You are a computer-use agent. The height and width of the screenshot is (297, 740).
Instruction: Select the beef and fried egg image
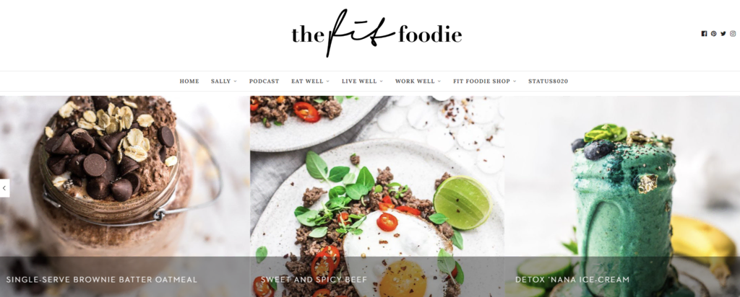[377, 177]
